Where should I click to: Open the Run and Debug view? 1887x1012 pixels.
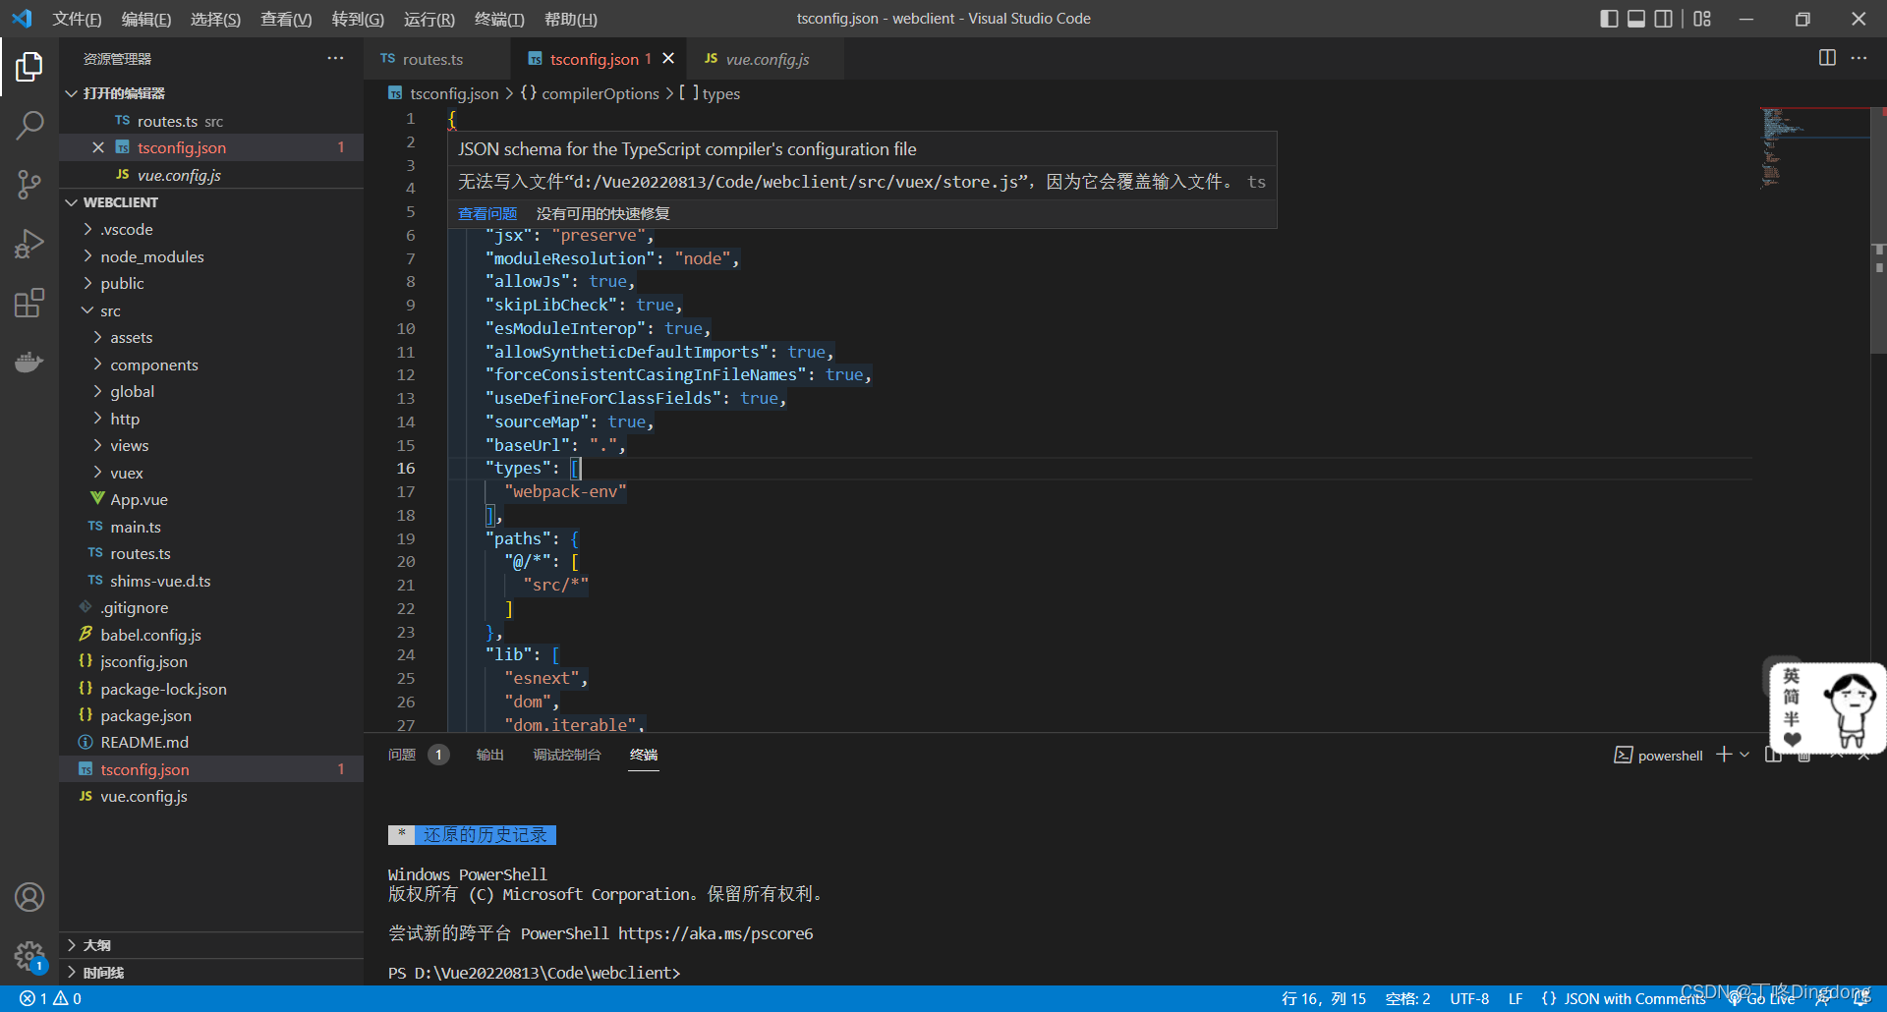(x=29, y=244)
